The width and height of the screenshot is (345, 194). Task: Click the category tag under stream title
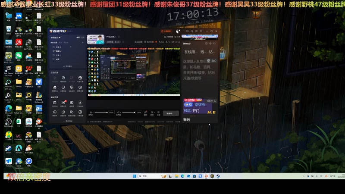(113, 42)
